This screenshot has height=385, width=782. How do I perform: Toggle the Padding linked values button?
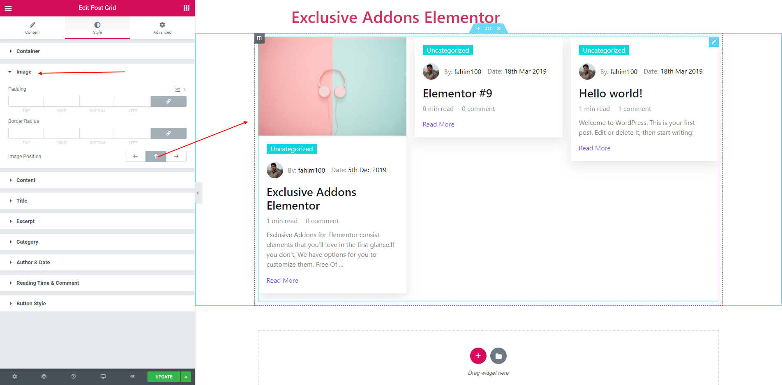(168, 101)
